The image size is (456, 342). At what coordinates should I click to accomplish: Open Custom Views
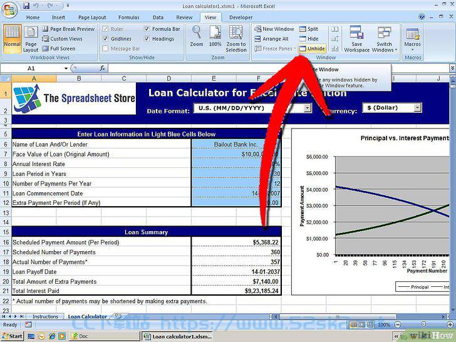(x=62, y=39)
